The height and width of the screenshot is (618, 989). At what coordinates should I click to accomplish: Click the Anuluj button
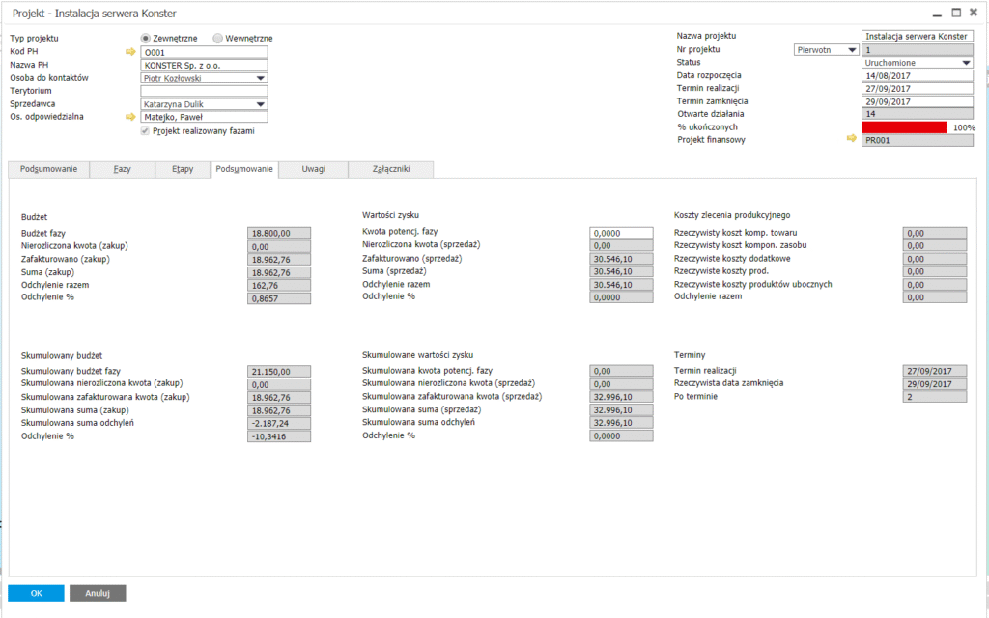99,593
